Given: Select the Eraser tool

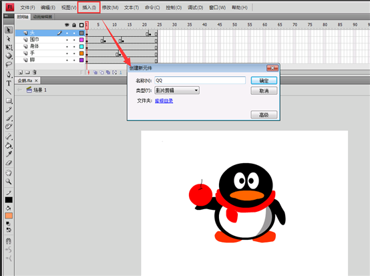Looking at the screenshot, I should (9, 163).
